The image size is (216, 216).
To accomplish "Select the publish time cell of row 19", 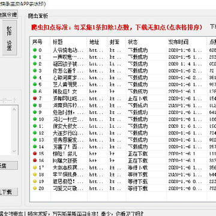I will 185,181.
